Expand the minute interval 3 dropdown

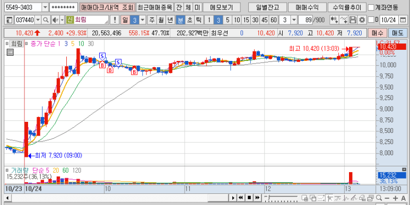click(294, 20)
